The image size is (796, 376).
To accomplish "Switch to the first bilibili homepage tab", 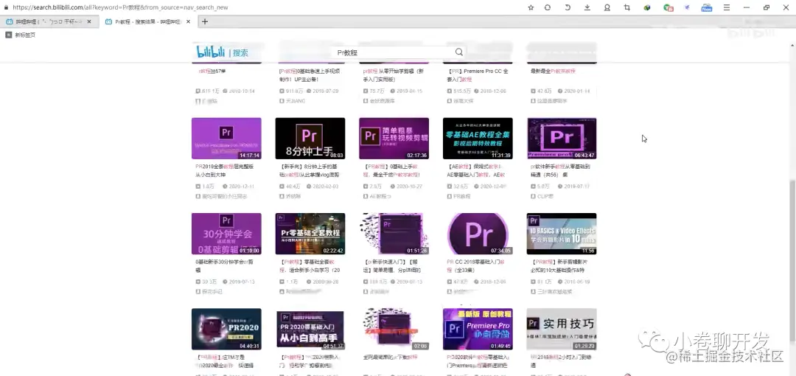I will click(x=49, y=22).
